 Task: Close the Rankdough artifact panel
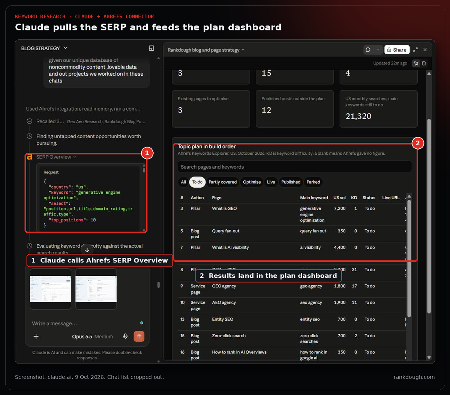coord(425,49)
